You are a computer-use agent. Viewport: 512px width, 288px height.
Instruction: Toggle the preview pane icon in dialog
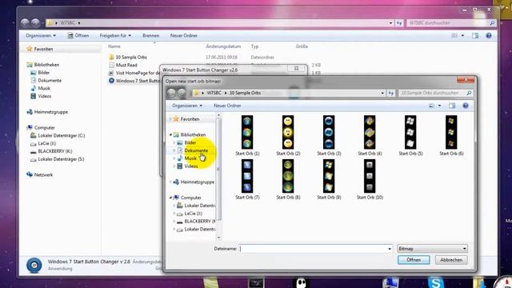[x=452, y=106]
